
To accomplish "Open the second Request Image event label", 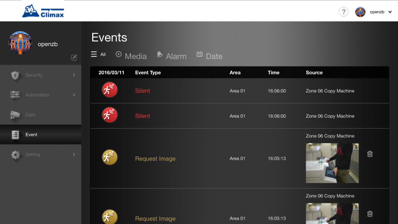I will pos(155,218).
